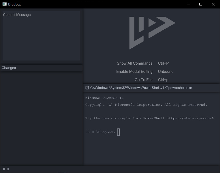Click the empty source control changes area

(x=41, y=118)
